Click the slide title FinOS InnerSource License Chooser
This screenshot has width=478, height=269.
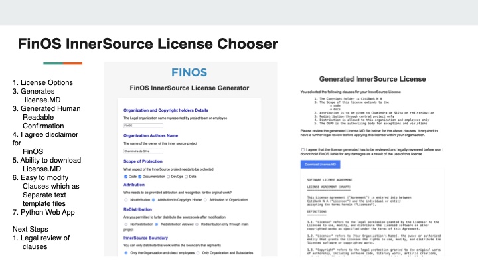click(147, 44)
